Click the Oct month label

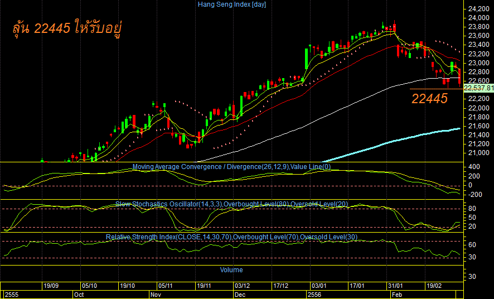(x=79, y=295)
